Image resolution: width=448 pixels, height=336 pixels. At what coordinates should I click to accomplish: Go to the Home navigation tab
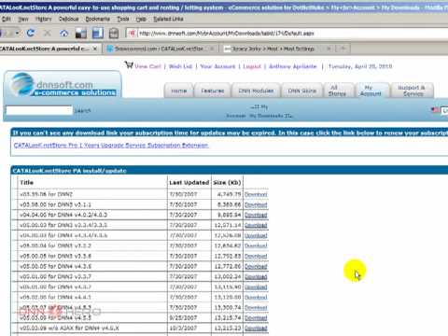[x=179, y=91]
